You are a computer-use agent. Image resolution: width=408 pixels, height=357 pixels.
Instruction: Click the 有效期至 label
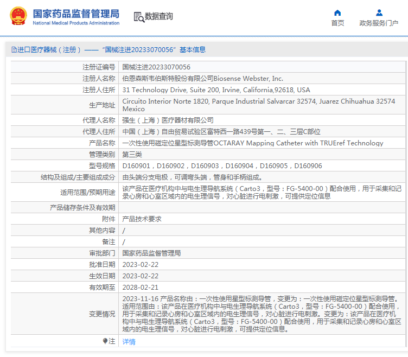[102, 288]
